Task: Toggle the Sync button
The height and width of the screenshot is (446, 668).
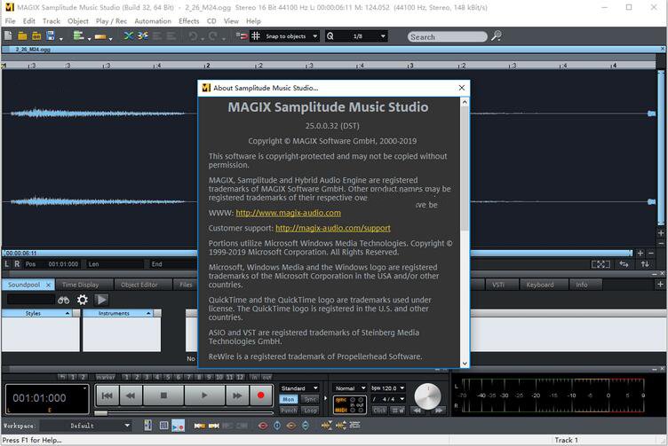Action: click(x=310, y=399)
